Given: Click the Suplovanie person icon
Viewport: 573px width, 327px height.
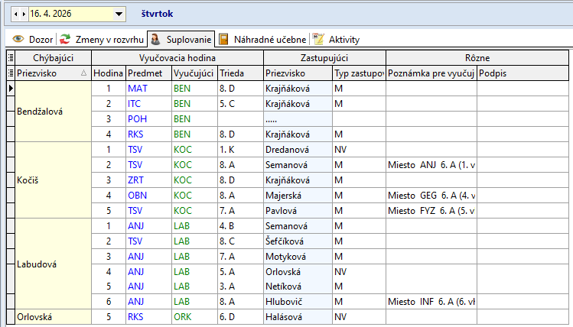Looking at the screenshot, I should (155, 39).
